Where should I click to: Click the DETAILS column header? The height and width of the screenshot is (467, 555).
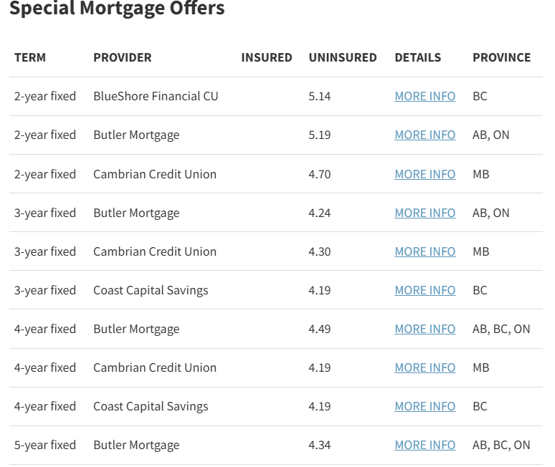click(x=417, y=57)
